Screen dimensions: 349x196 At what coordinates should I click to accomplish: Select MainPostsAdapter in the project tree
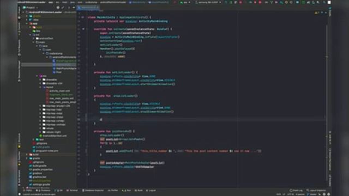[64, 69]
